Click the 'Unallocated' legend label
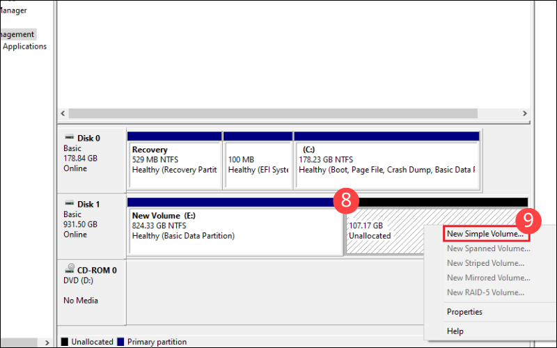The height and width of the screenshot is (348, 557). [92, 342]
